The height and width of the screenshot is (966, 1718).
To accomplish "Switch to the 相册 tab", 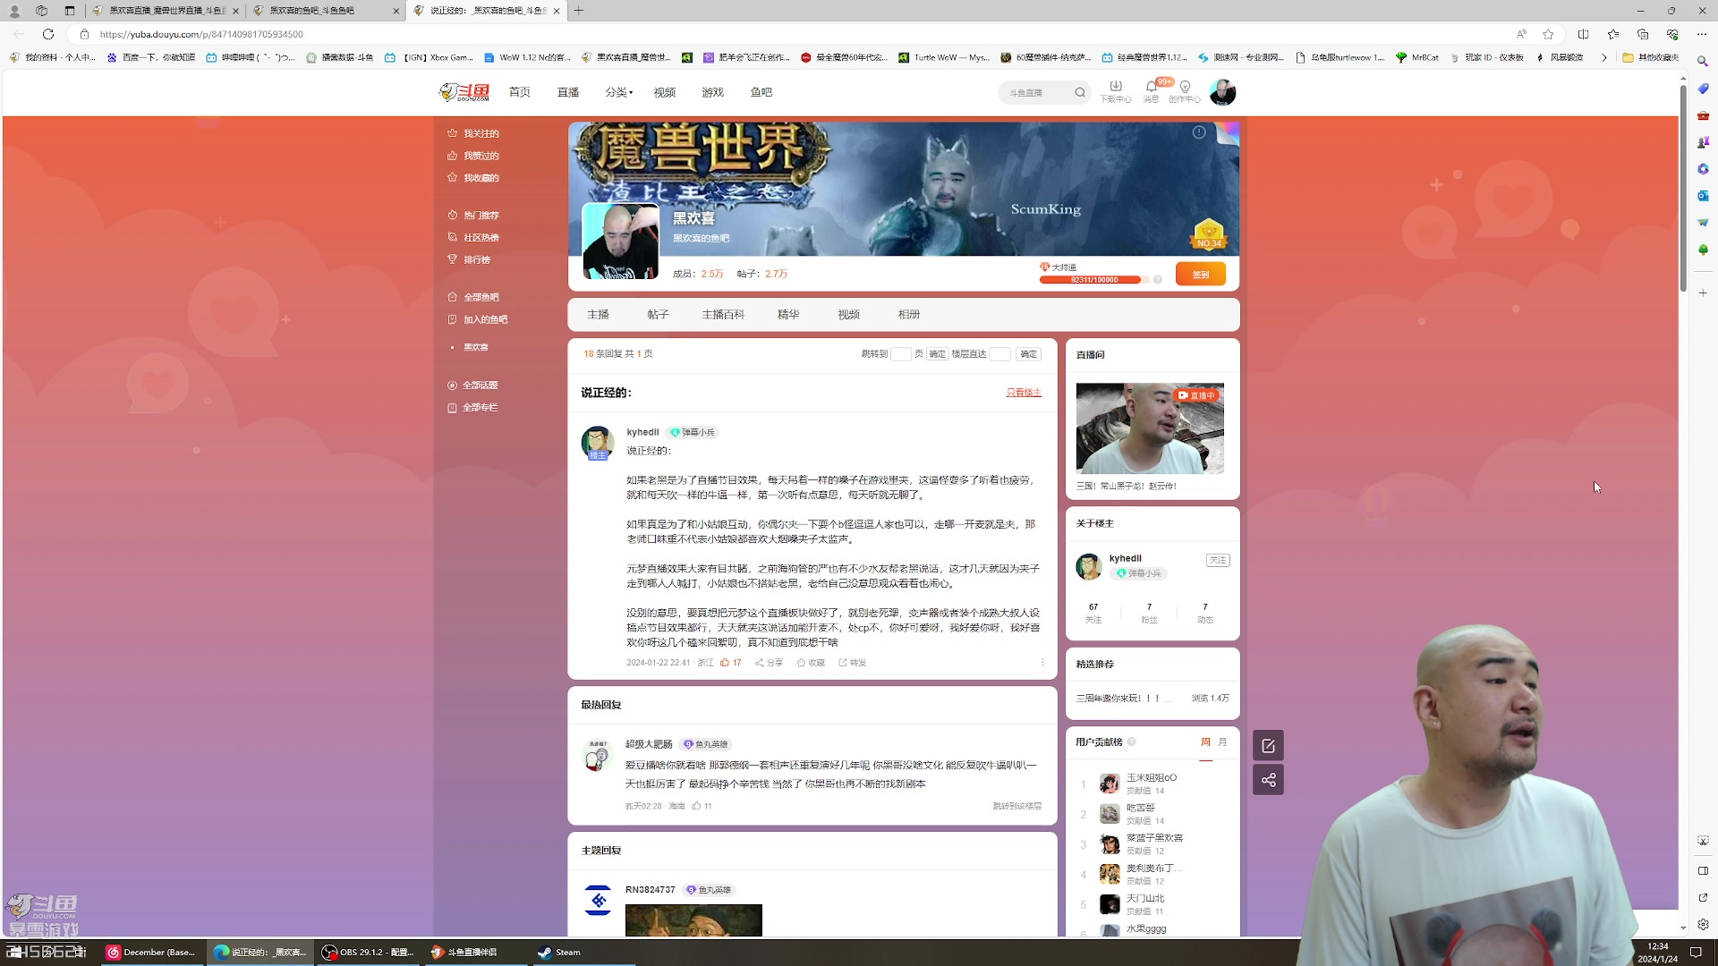I will [x=909, y=315].
